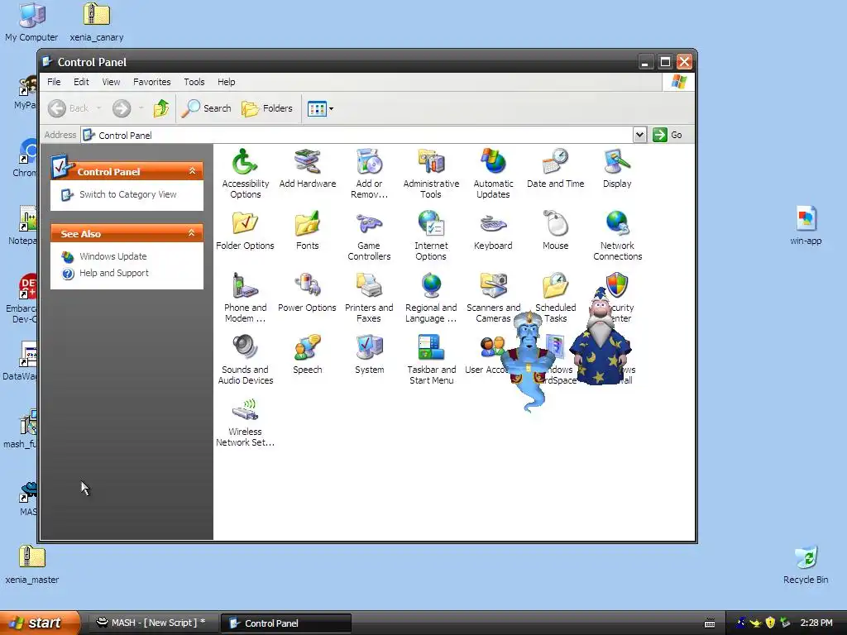This screenshot has height=635, width=847.
Task: Click Switch to Category View link
Action: pyautogui.click(x=128, y=194)
